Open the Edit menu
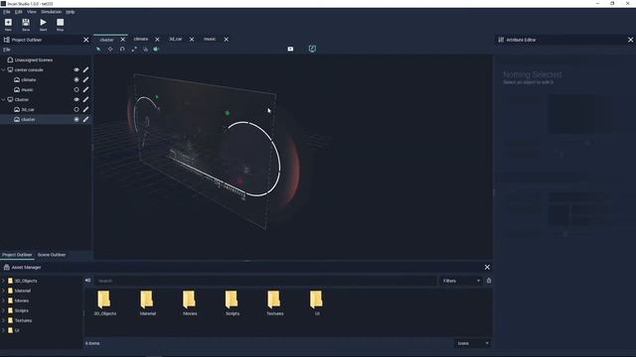 tap(19, 12)
